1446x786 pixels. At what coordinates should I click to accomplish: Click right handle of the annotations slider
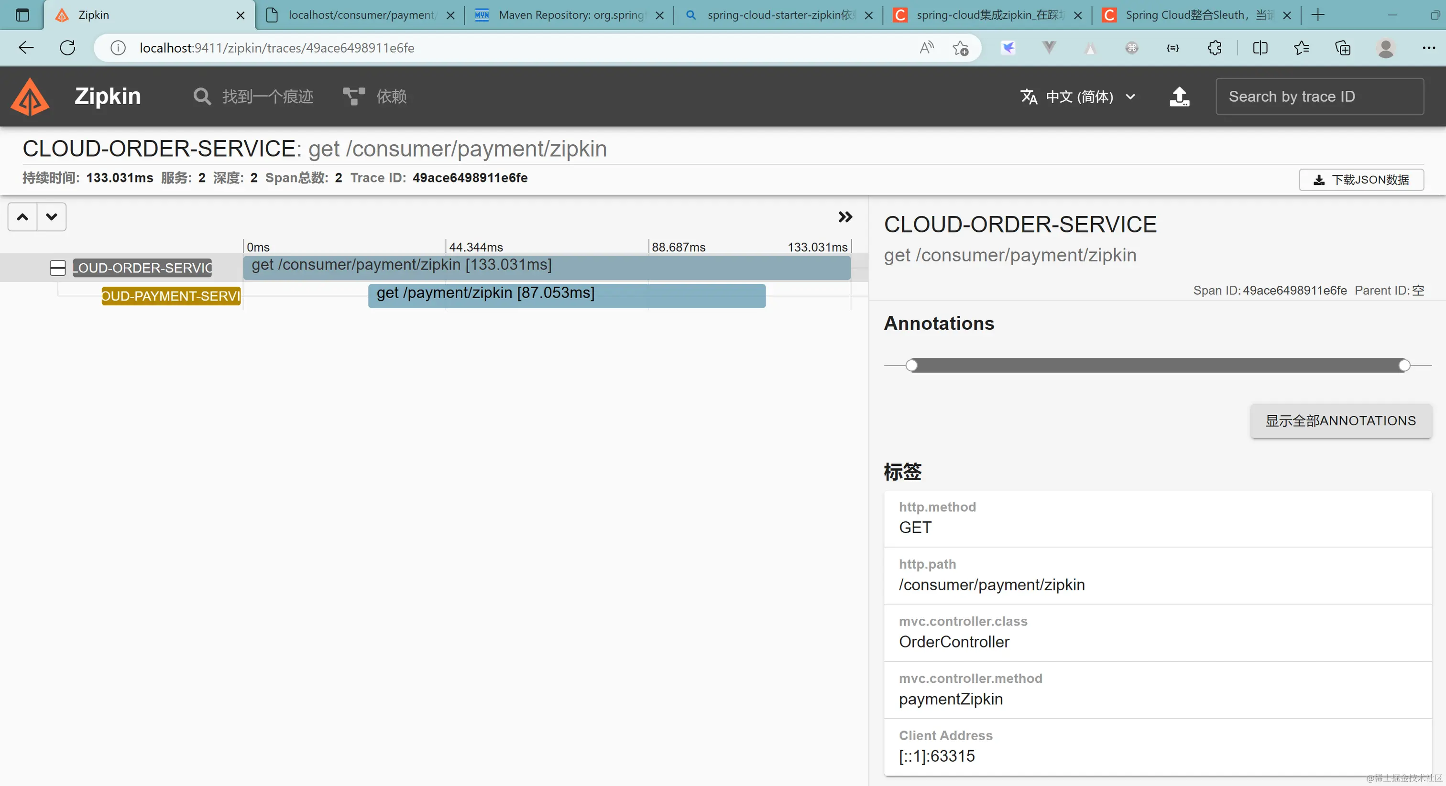[1404, 366]
